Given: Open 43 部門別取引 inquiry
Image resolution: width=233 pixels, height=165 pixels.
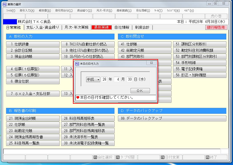Looking at the screenshot, I should [145, 56].
